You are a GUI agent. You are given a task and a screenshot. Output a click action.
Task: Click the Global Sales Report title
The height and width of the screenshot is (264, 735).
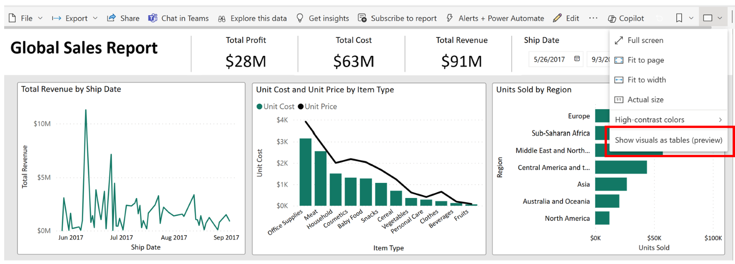[84, 48]
